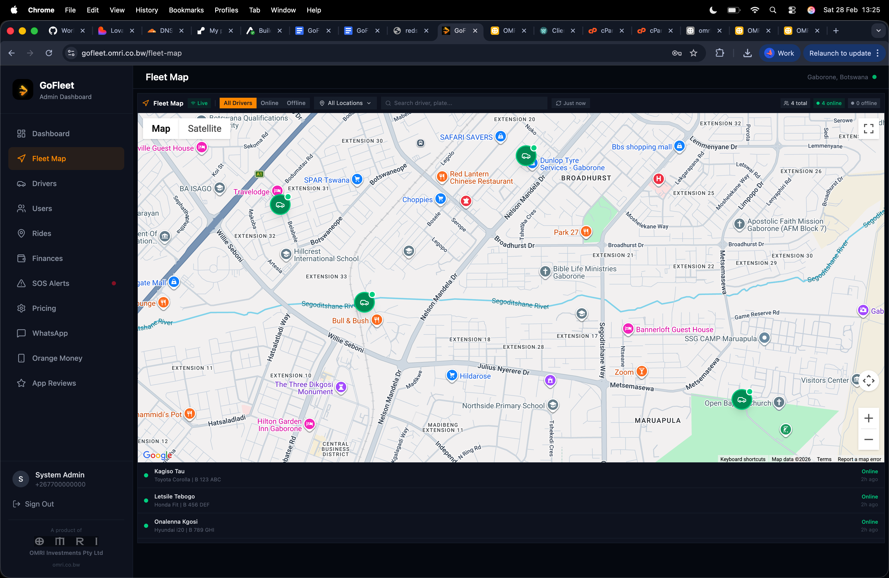Image resolution: width=889 pixels, height=578 pixels.
Task: Open the omri.co.bw footer link
Action: tap(66, 564)
